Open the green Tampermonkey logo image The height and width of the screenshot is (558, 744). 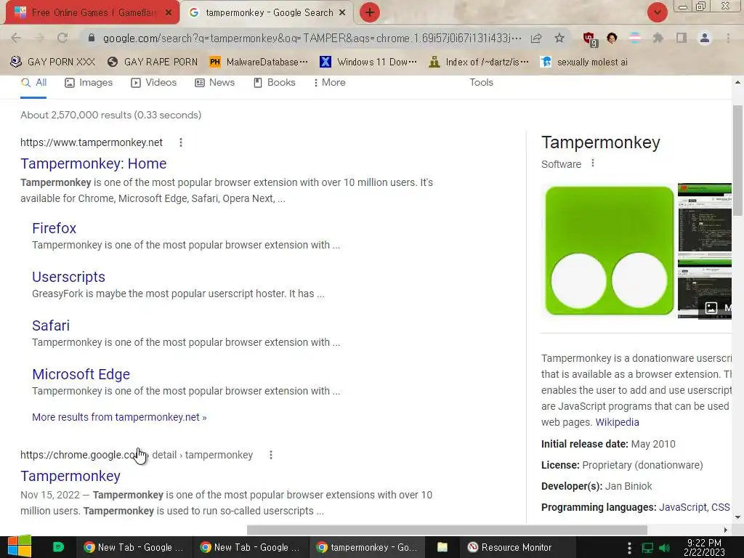pos(610,251)
